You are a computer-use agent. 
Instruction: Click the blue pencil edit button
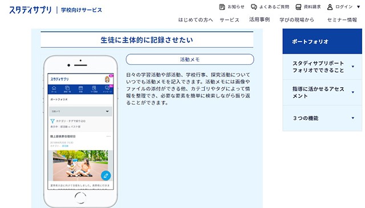pyautogui.click(x=106, y=176)
